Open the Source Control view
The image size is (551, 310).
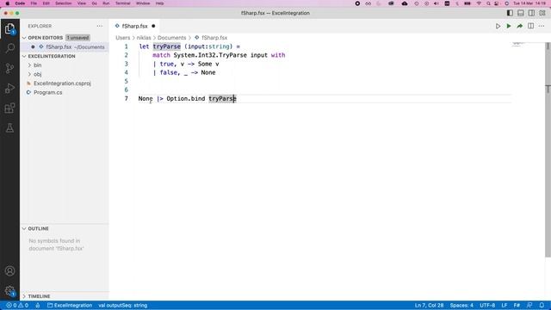[x=9, y=68]
